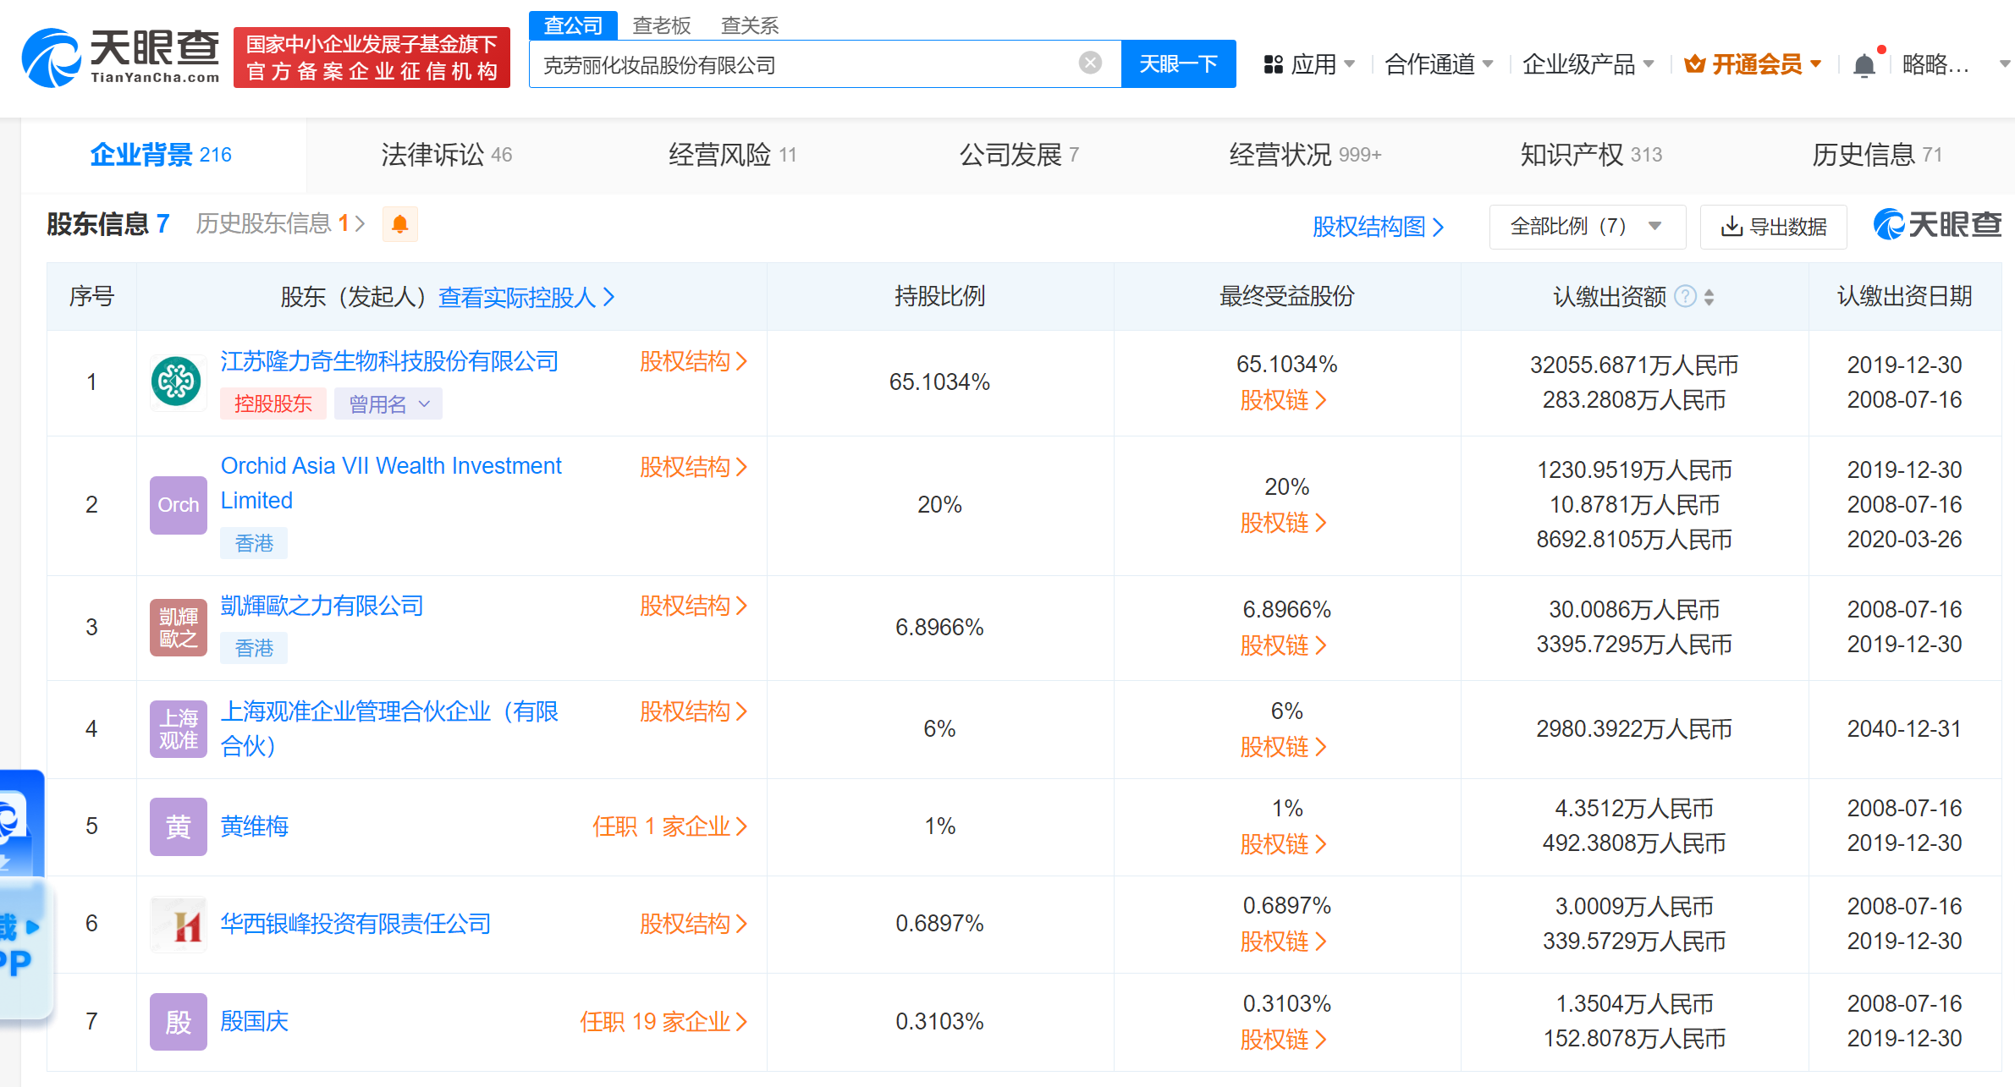Click the 江苏隆力奇 green company logo
Screen dimensions: 2015x1087
pos(177,382)
